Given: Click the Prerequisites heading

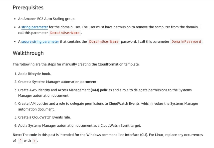Looking at the screenshot, I should tap(28, 7).
